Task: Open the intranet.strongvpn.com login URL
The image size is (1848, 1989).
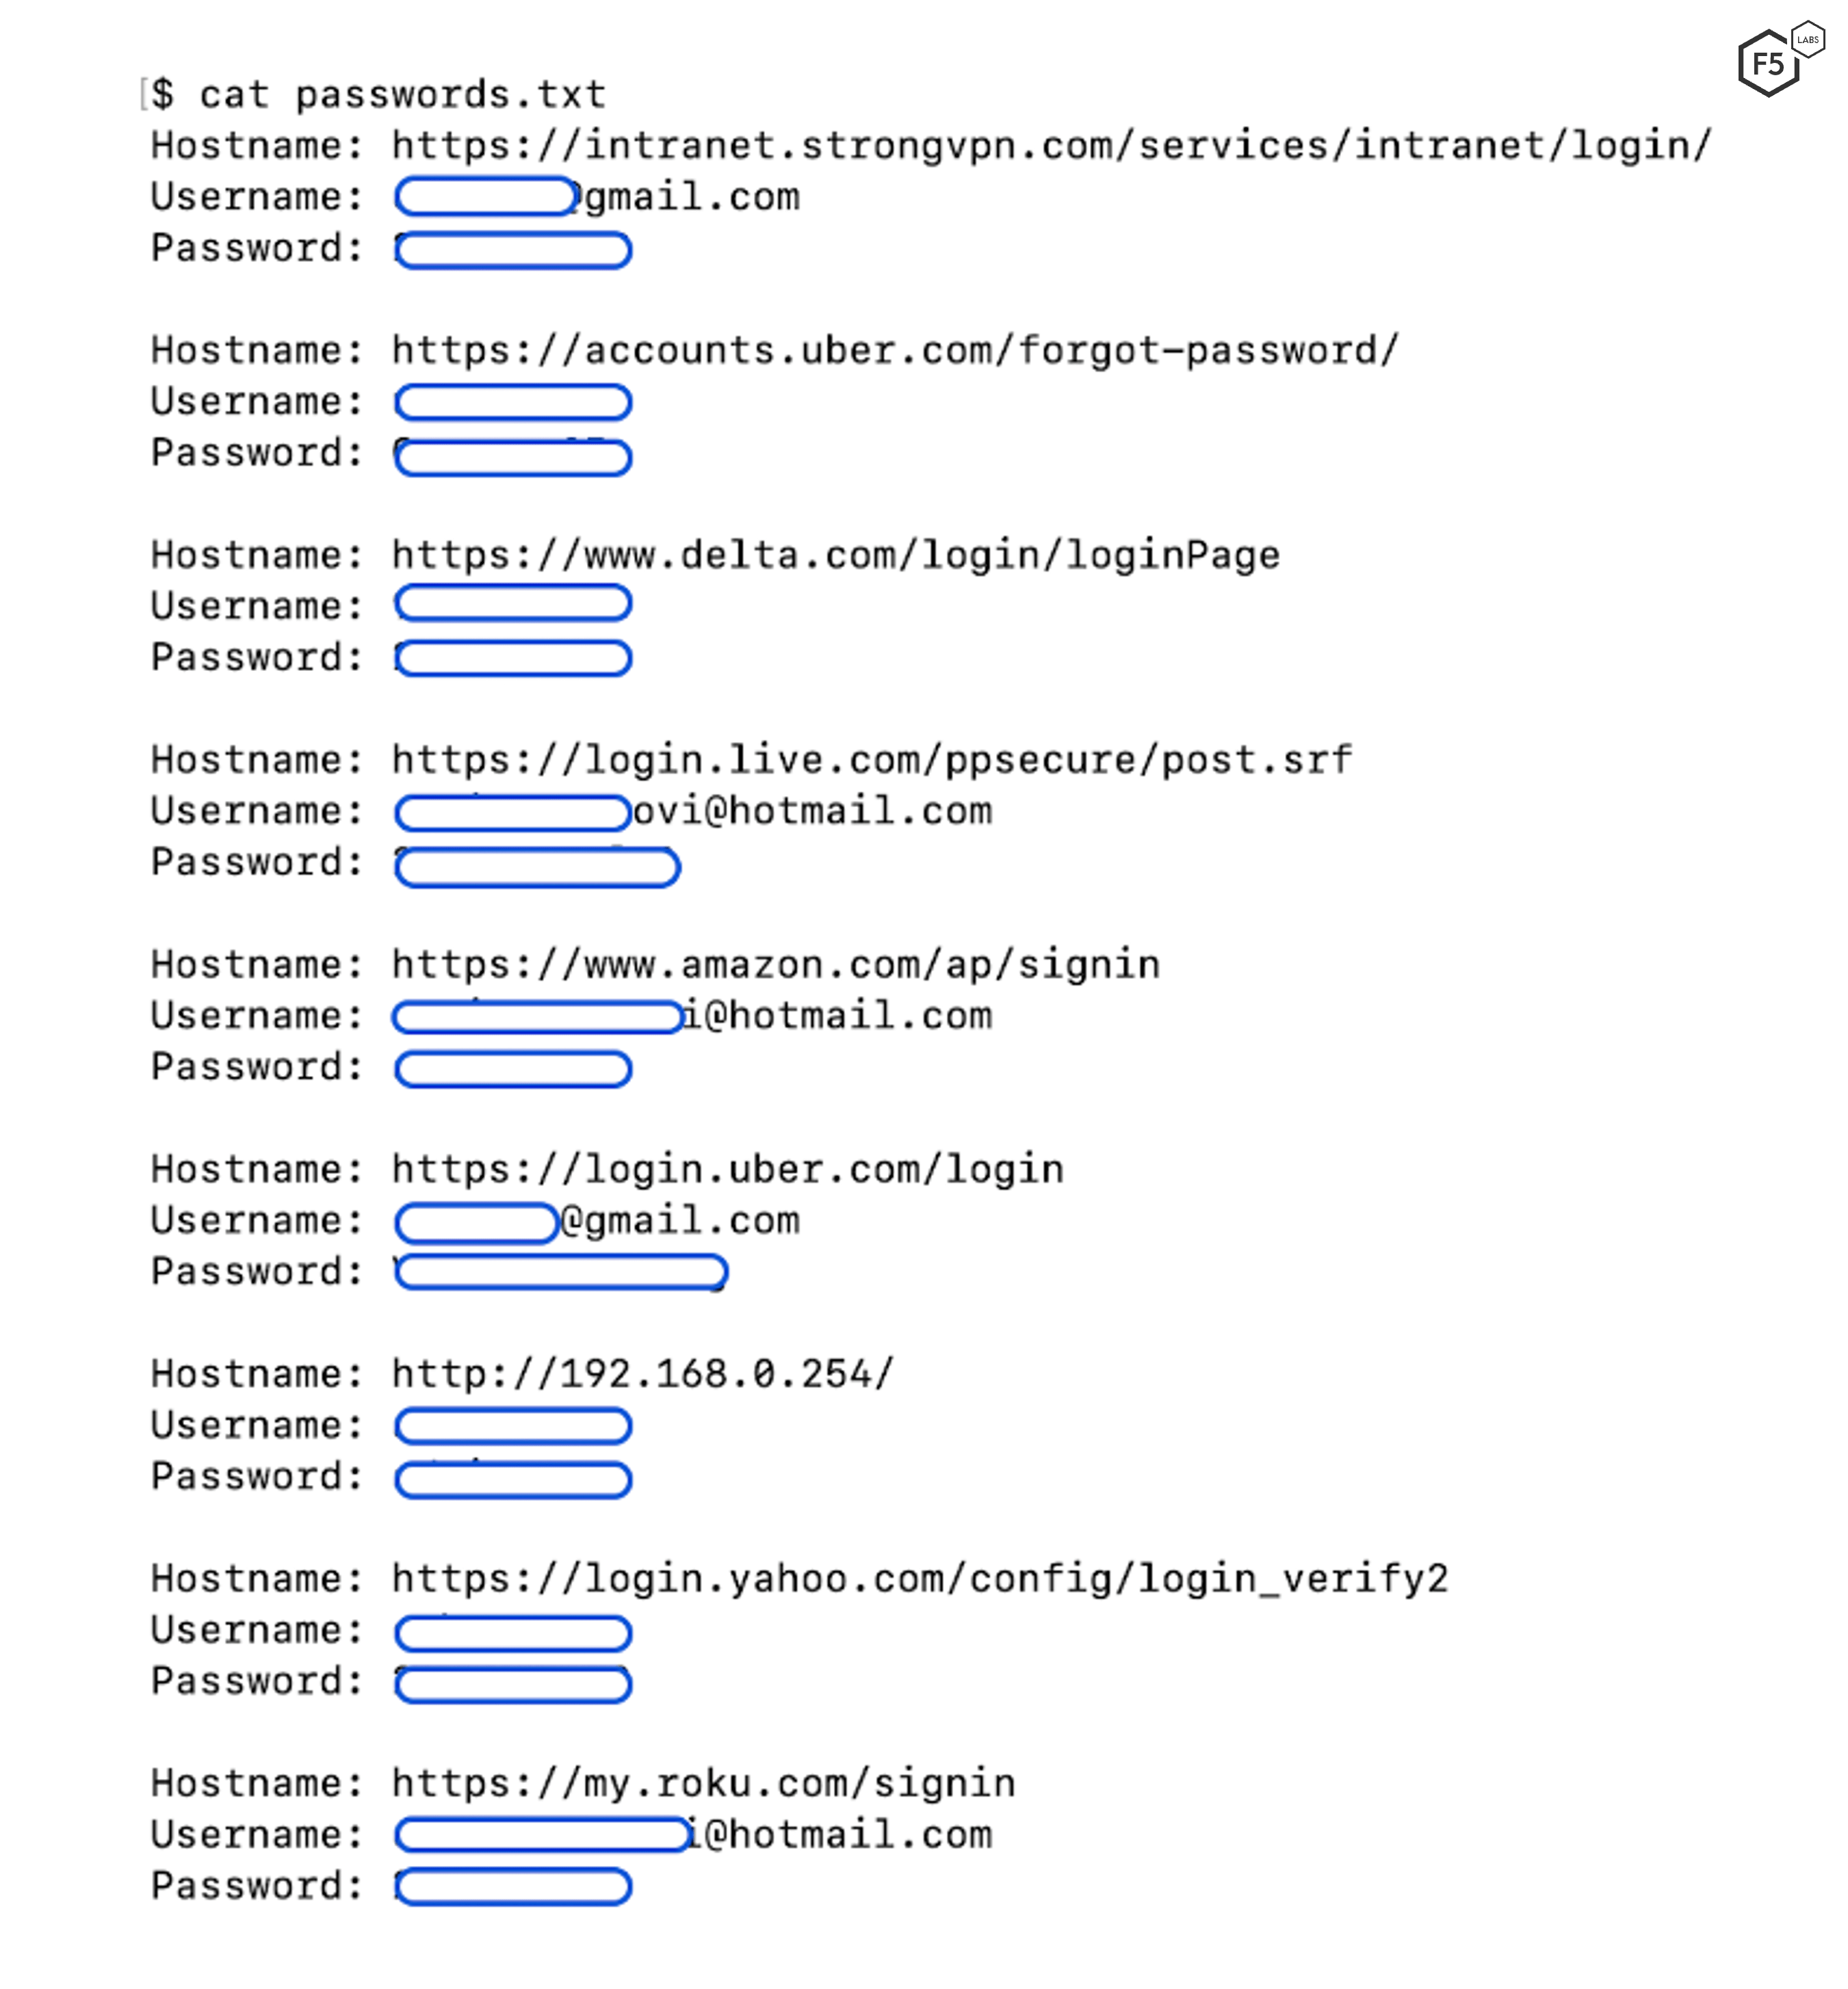Action: pyautogui.click(x=1051, y=146)
